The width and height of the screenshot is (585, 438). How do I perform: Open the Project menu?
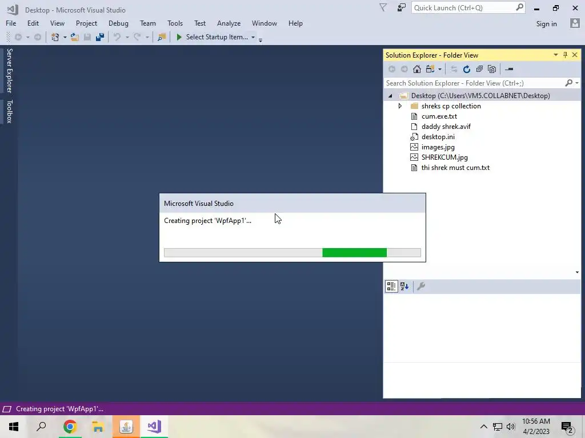[86, 23]
